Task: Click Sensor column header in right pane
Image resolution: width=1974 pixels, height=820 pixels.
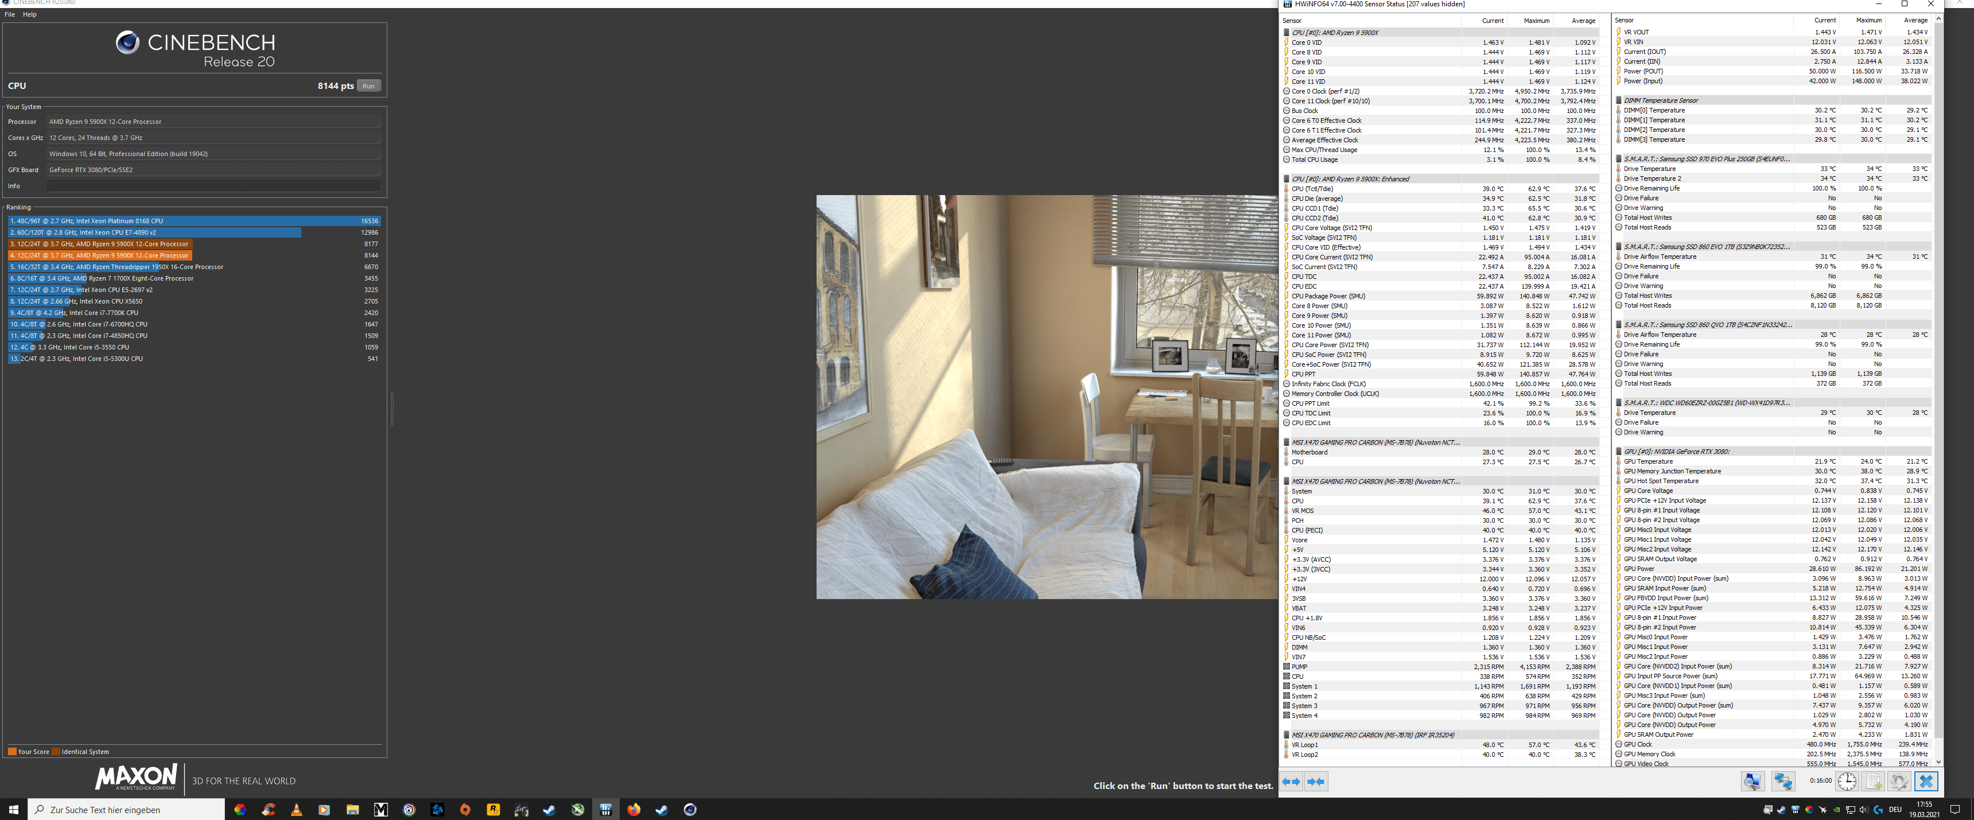Action: click(1703, 21)
